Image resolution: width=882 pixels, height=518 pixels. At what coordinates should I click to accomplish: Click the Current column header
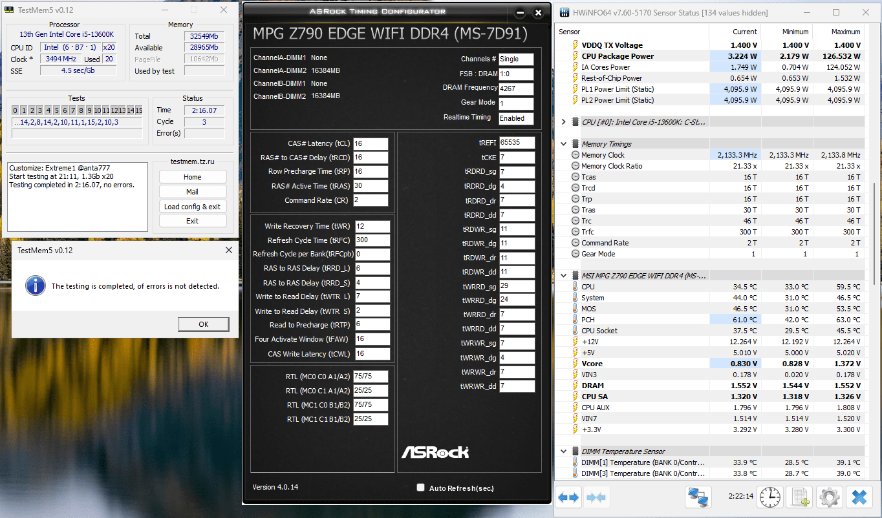735,32
